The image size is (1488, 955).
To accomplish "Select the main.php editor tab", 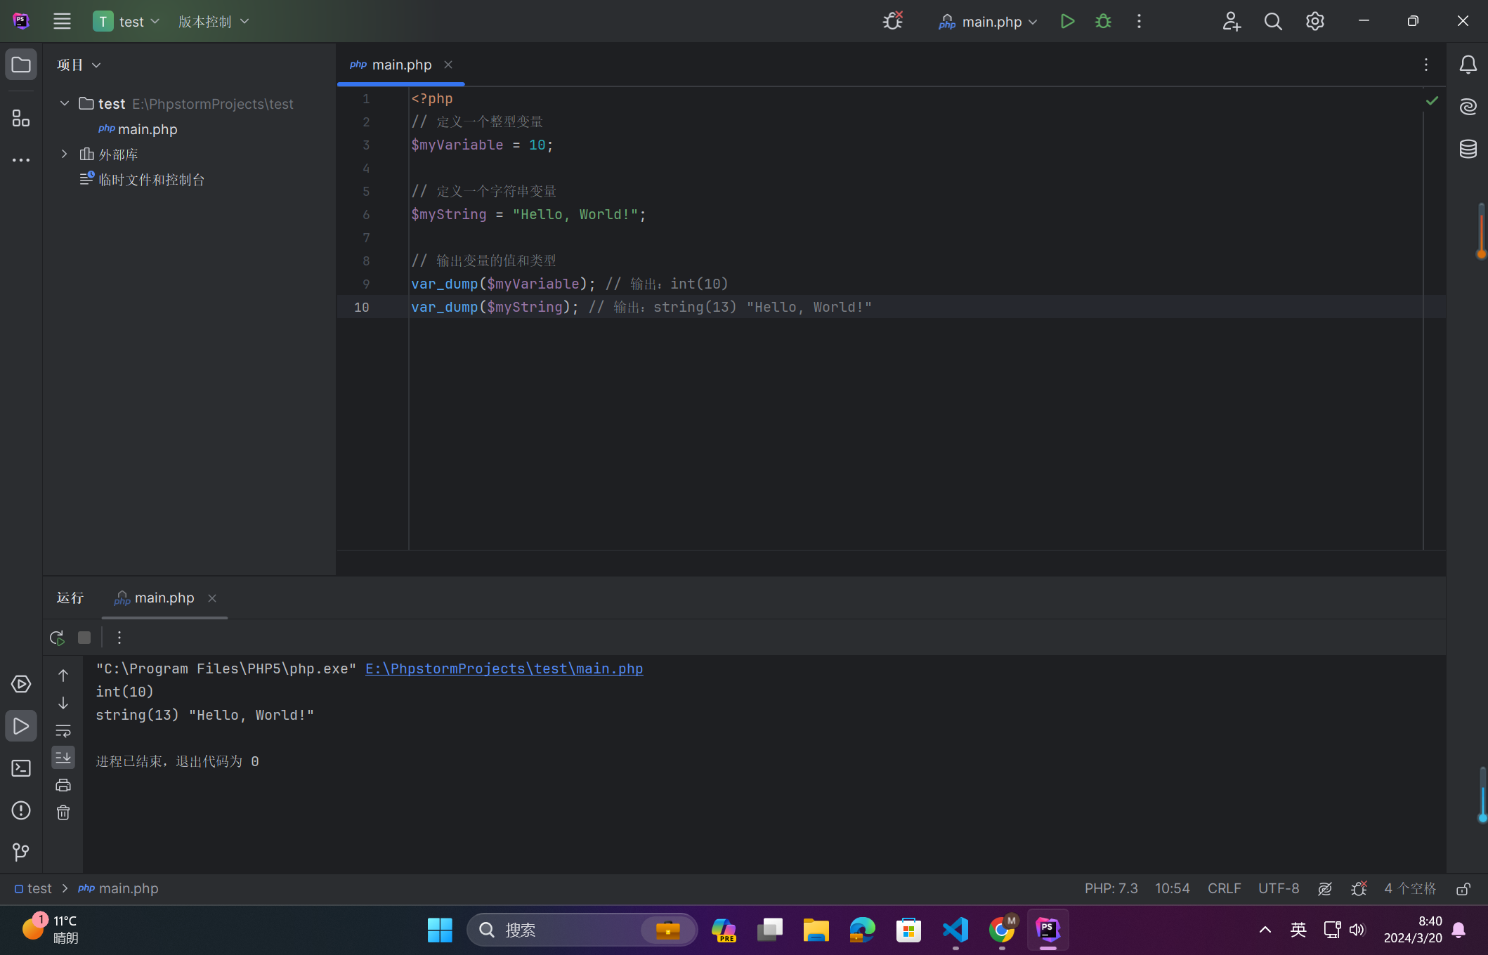I will pyautogui.click(x=401, y=65).
